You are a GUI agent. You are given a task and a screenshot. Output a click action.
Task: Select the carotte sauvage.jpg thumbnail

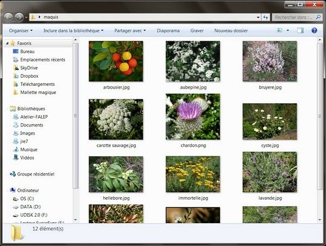116,119
